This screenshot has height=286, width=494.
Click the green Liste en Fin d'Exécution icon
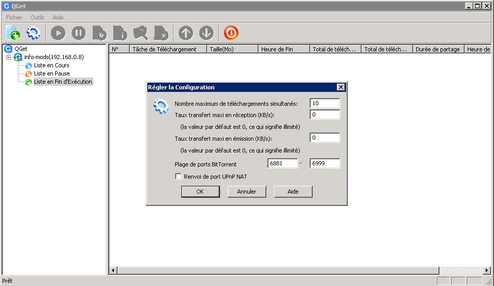(28, 82)
